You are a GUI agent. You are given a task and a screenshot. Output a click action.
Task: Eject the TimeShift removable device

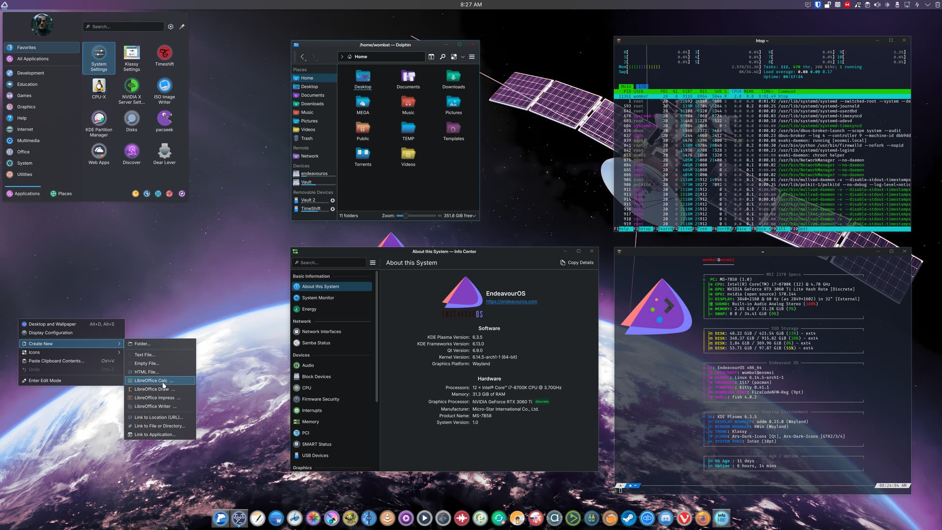(333, 209)
